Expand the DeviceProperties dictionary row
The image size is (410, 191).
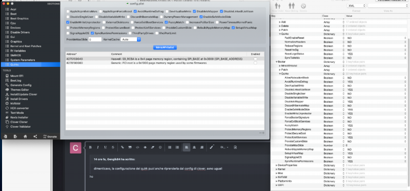pos(277,165)
